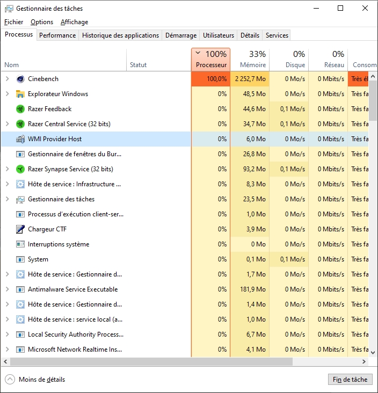This screenshot has width=378, height=393.
Task: Click the Chargeur CTF pen icon
Action: point(20,229)
